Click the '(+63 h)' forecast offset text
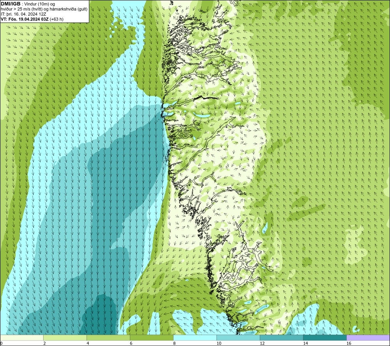The width and height of the screenshot is (390, 346). pyautogui.click(x=57, y=19)
